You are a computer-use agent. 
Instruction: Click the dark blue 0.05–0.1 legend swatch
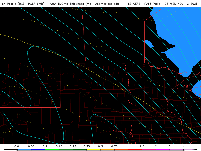[38, 150]
